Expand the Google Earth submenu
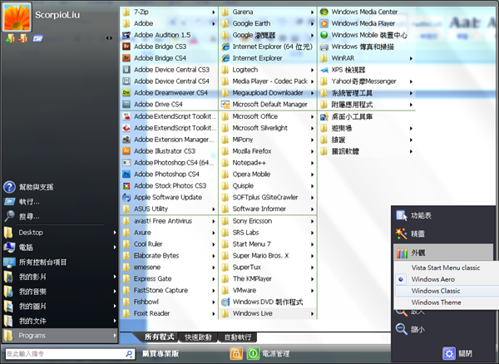Screen dimensions: 499x364 [268, 23]
